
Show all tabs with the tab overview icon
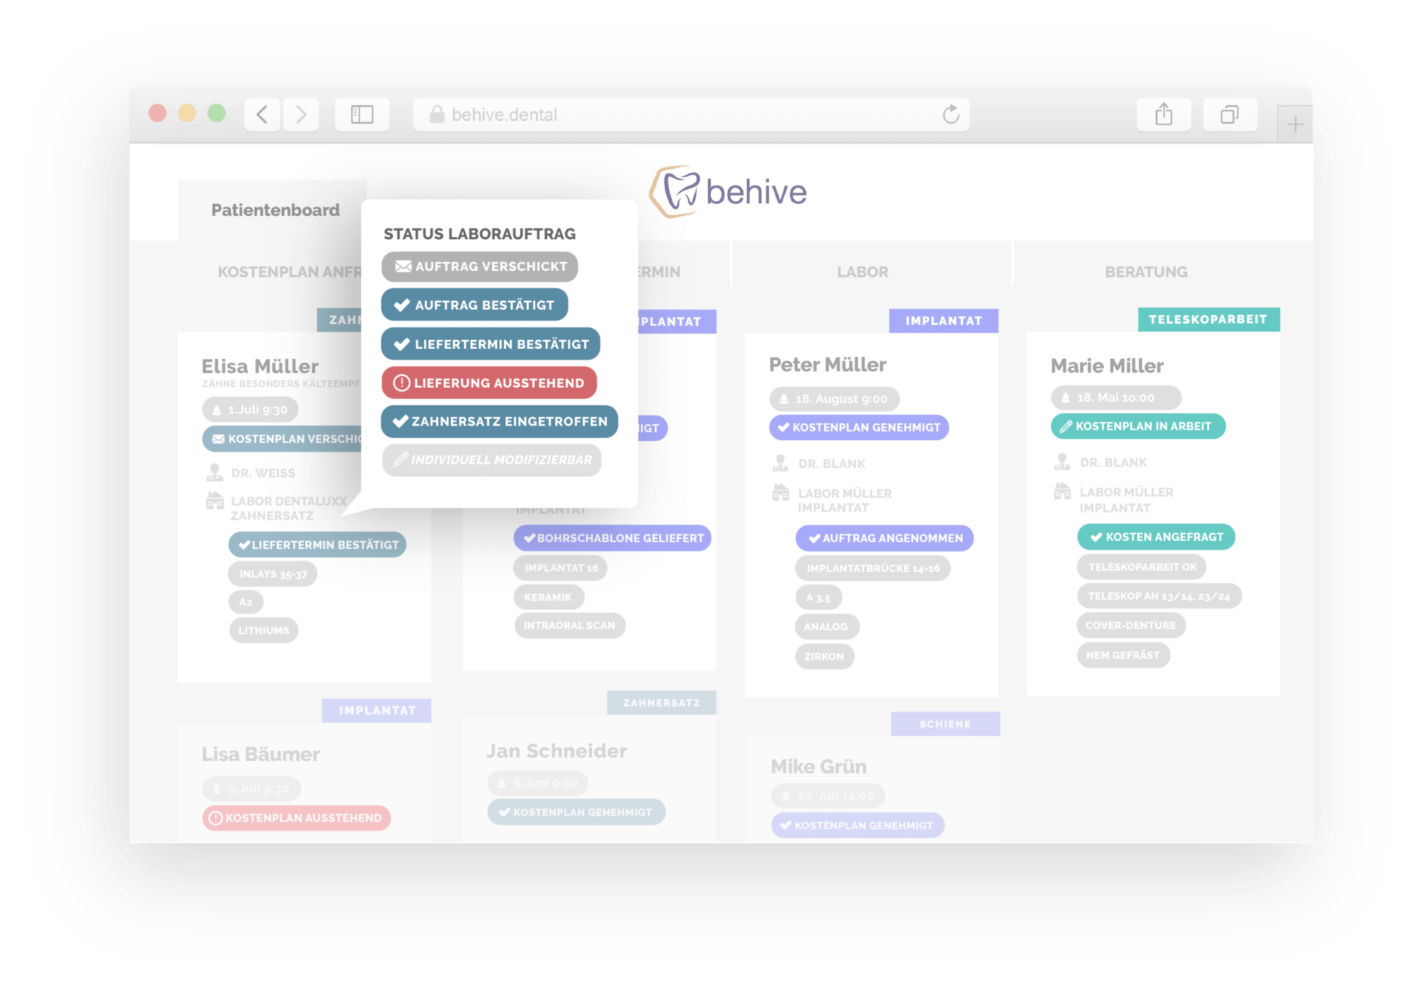coord(1230,114)
